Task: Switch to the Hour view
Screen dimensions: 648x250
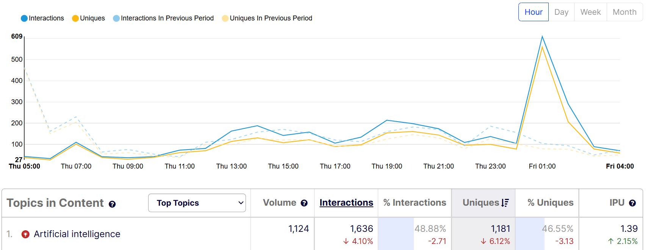Action: 533,12
